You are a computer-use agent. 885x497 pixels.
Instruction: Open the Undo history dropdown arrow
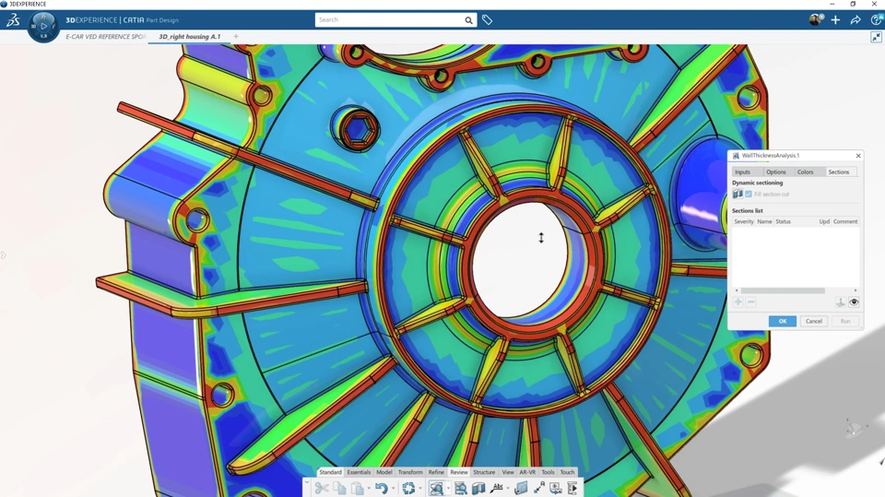pyautogui.click(x=393, y=489)
